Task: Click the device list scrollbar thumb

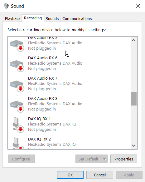Action: click(x=134, y=99)
